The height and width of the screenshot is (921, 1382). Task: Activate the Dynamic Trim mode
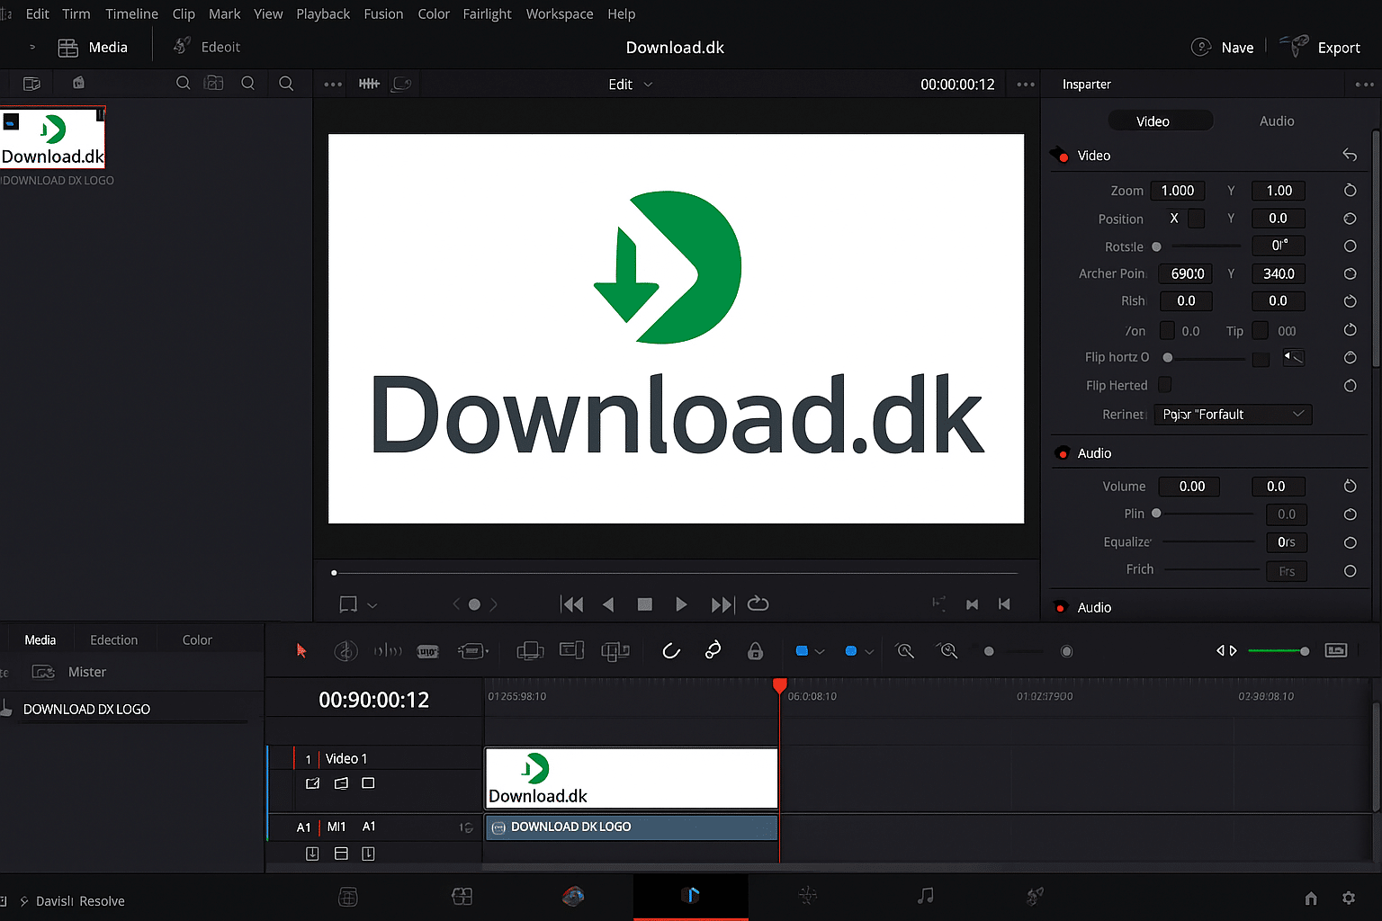(388, 650)
